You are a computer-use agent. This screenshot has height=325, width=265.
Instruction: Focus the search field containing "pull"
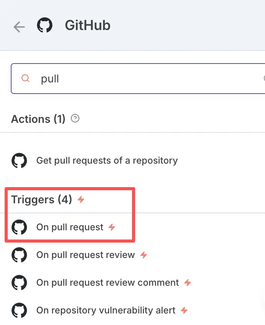click(146, 79)
